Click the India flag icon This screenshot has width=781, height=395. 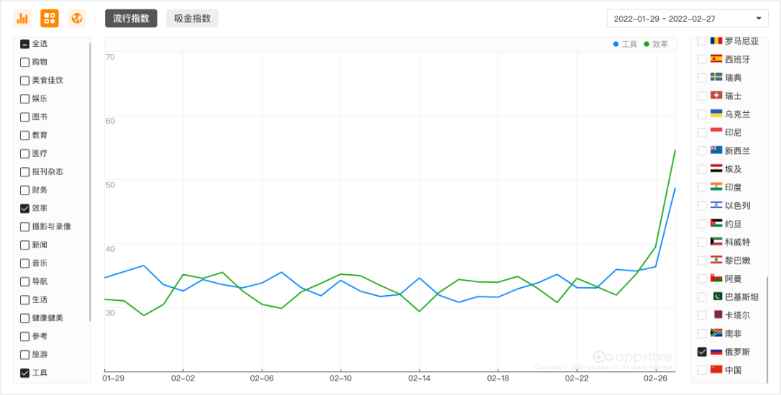[717, 187]
